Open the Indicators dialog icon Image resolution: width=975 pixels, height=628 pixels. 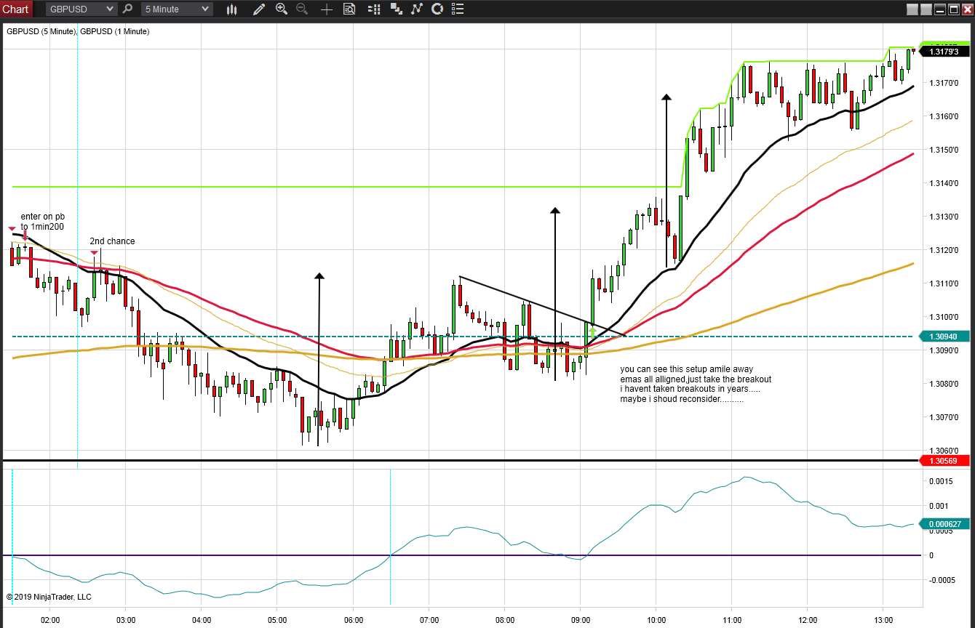(x=417, y=9)
